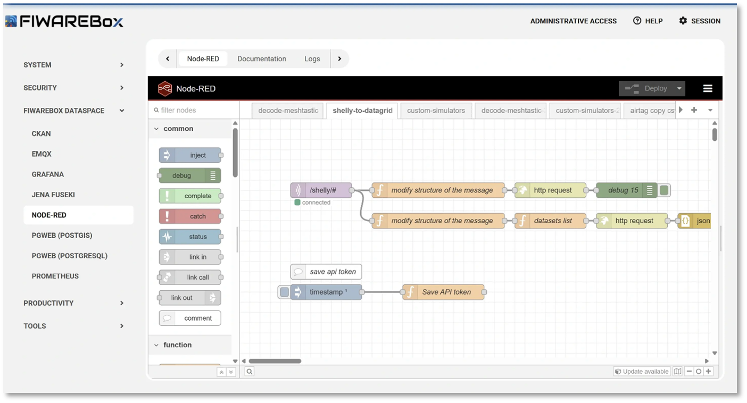
Task: Add a new flow with the plus icon
Action: (694, 110)
